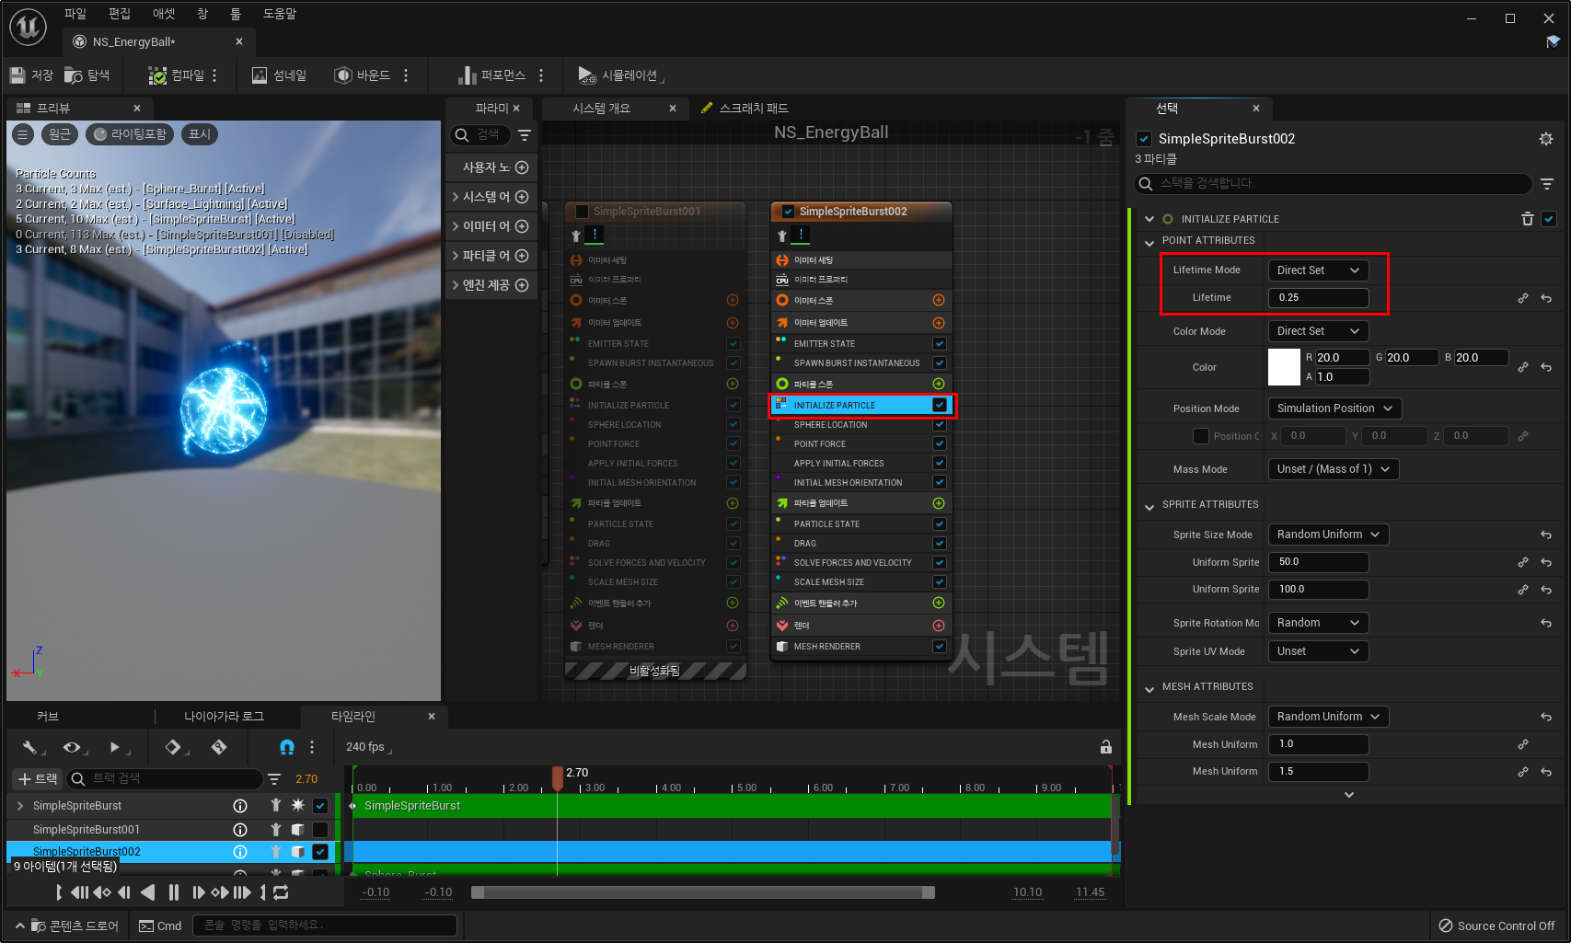Switch to the 나이아가라 로그 tab
Image resolution: width=1571 pixels, height=943 pixels.
pos(224,717)
